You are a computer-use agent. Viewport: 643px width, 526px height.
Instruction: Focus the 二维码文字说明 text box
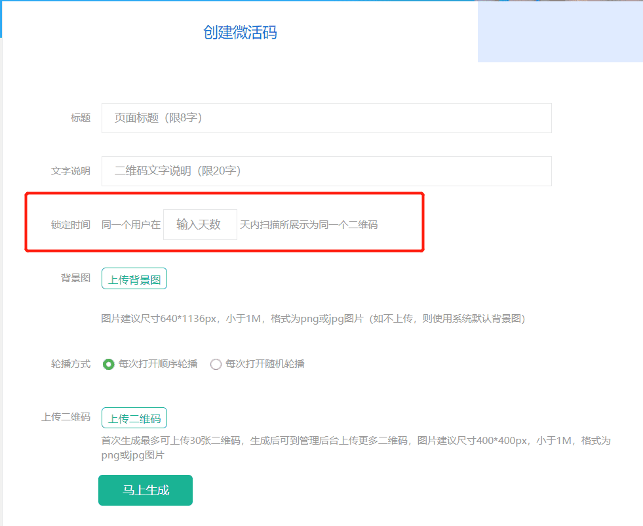[x=326, y=171]
